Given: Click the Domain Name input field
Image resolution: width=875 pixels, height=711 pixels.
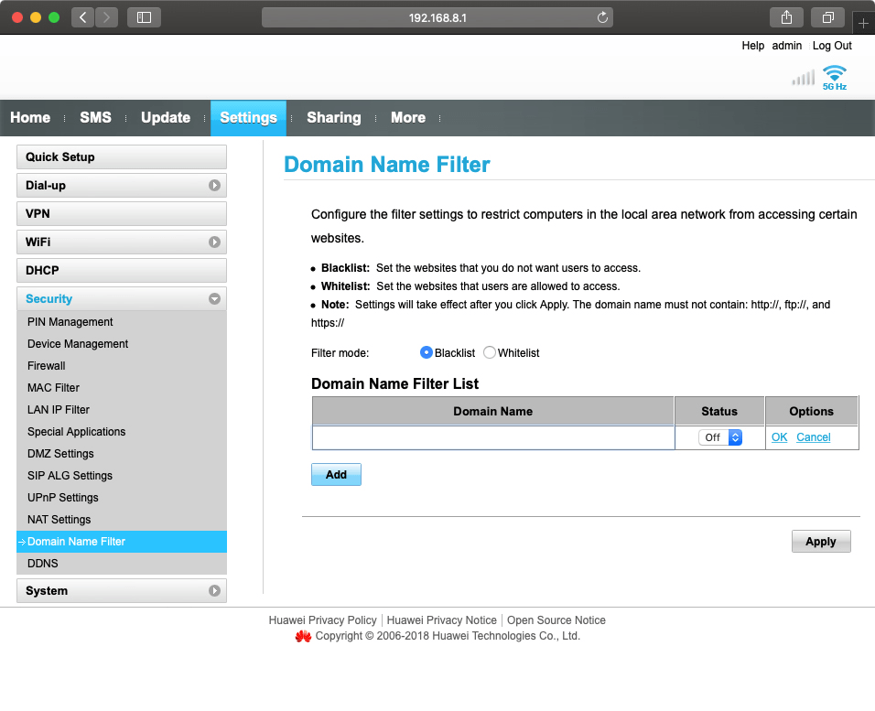Looking at the screenshot, I should 492,437.
